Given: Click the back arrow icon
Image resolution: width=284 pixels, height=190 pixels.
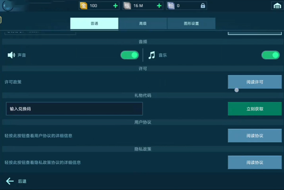Looking at the screenshot, I should point(9,181).
